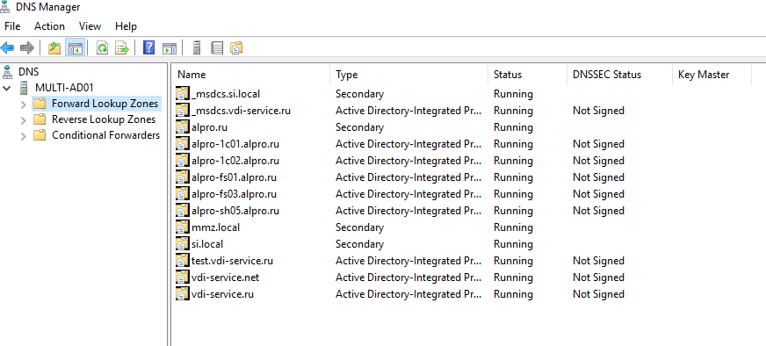Viewport: 766px width, 346px height.
Task: Click Not Signed in the vdi-service.net row
Action: (598, 278)
